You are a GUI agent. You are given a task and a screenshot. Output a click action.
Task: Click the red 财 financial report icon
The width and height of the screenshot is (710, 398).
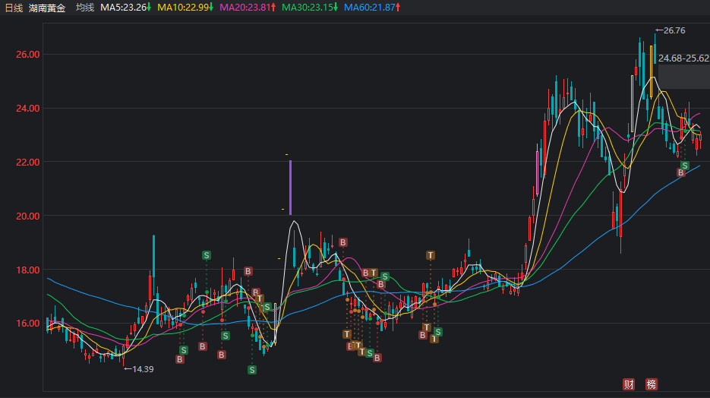click(x=629, y=384)
